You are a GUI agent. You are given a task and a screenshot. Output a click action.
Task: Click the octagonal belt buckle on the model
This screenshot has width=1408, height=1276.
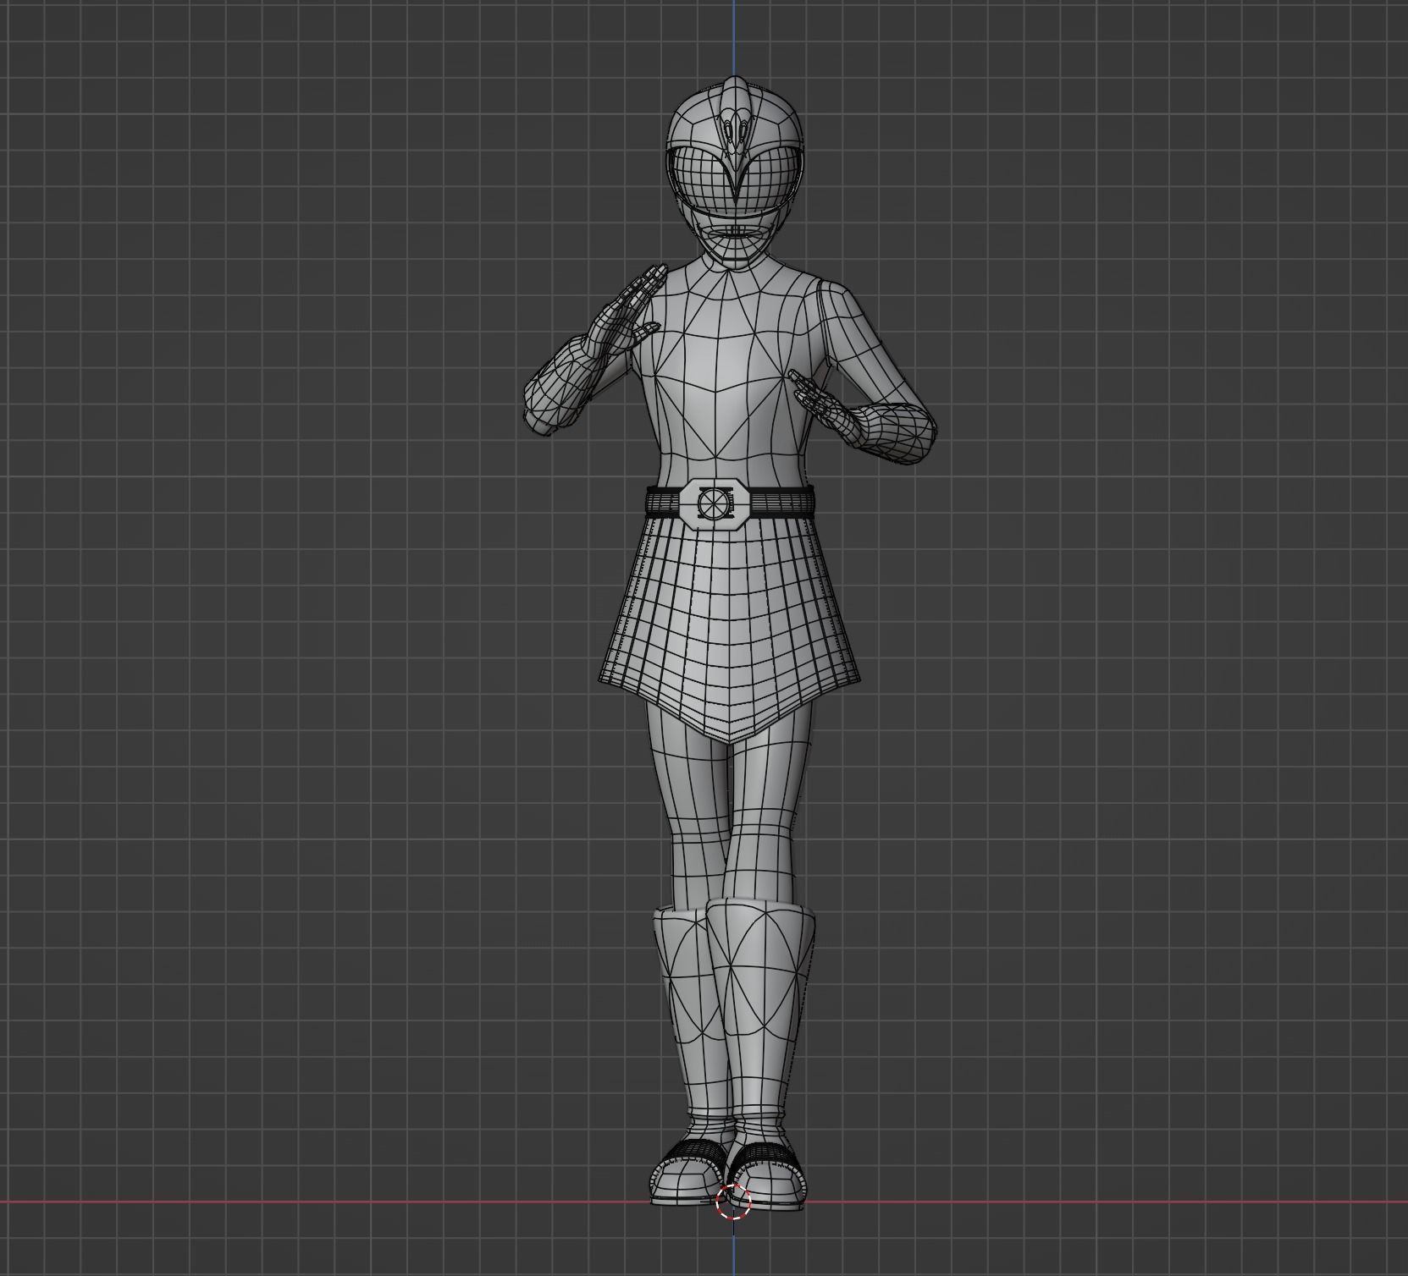click(x=714, y=503)
